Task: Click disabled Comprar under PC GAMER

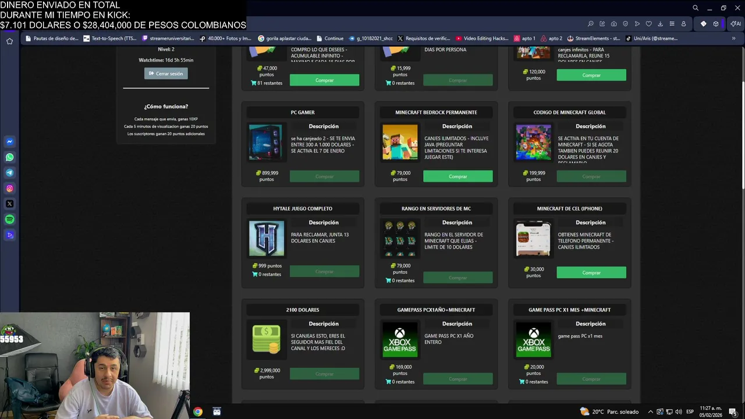Action: tap(324, 176)
